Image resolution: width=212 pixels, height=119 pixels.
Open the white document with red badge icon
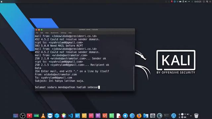pos(119,116)
